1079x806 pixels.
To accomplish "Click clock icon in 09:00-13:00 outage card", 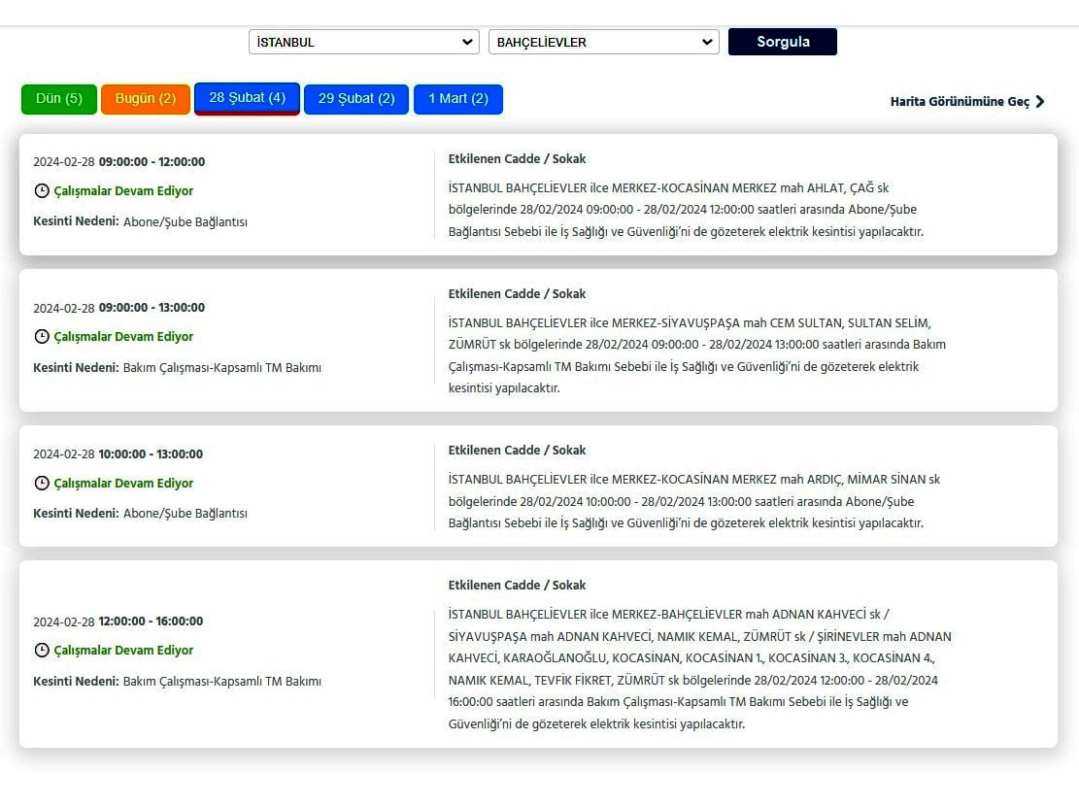I will [42, 337].
